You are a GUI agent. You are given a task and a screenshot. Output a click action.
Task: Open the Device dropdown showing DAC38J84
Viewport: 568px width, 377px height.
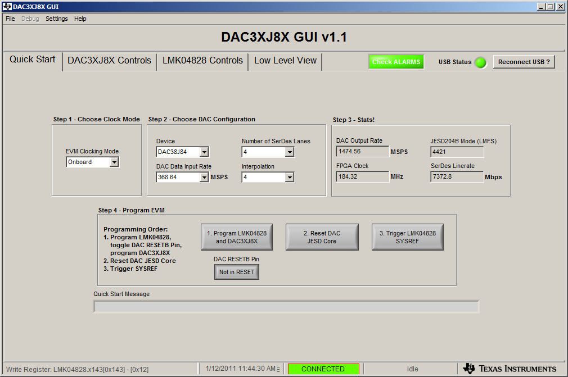pyautogui.click(x=204, y=152)
